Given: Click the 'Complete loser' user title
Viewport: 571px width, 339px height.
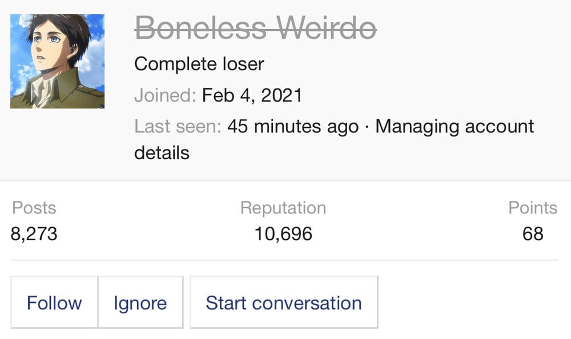Looking at the screenshot, I should (199, 64).
